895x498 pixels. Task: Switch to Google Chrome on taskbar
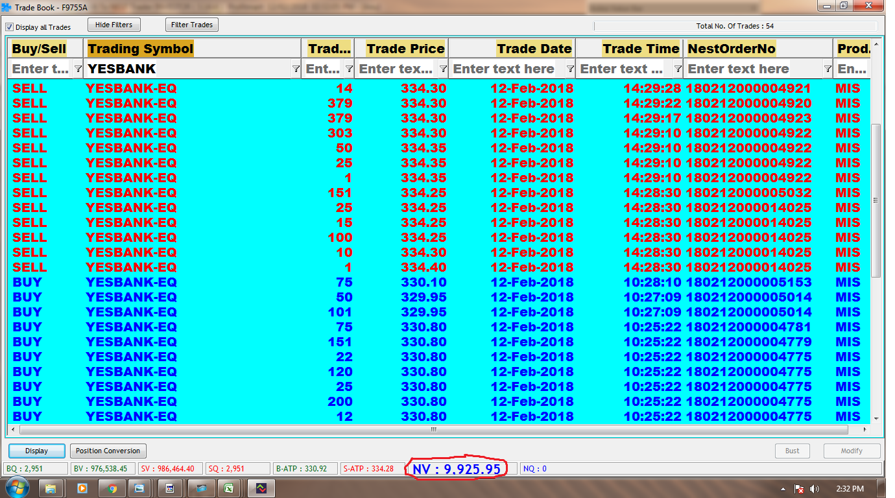pos(112,488)
